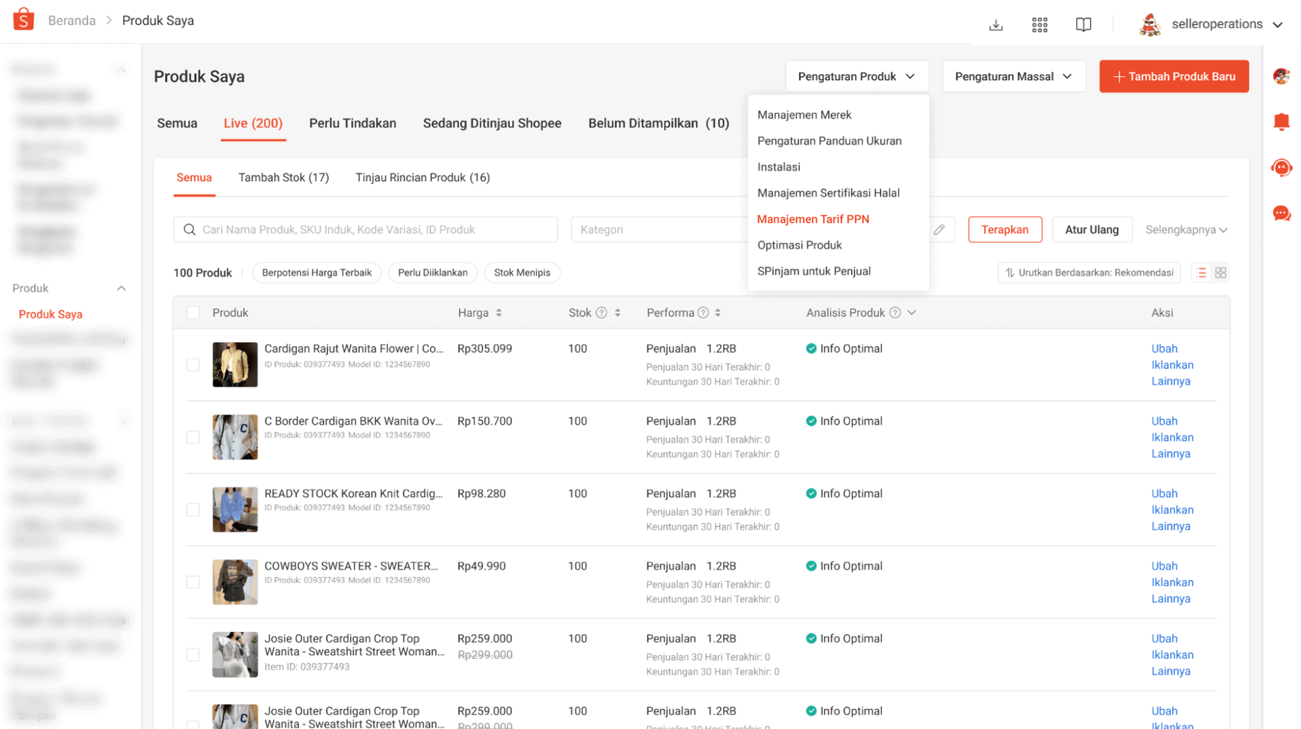
Task: Sort by Stok column arrows
Action: tap(617, 313)
